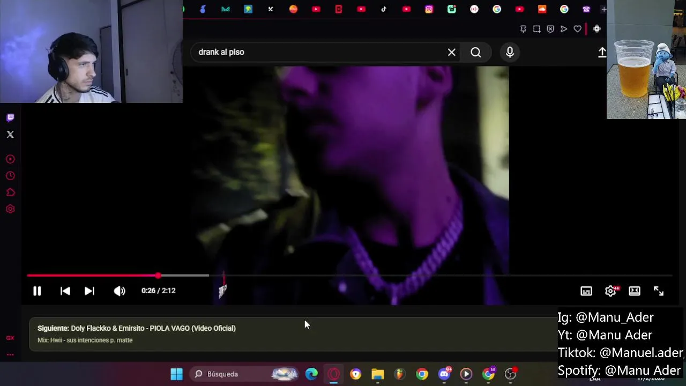Toggle subtitles on the video player
Screen dimensions: 686x386
click(x=586, y=291)
